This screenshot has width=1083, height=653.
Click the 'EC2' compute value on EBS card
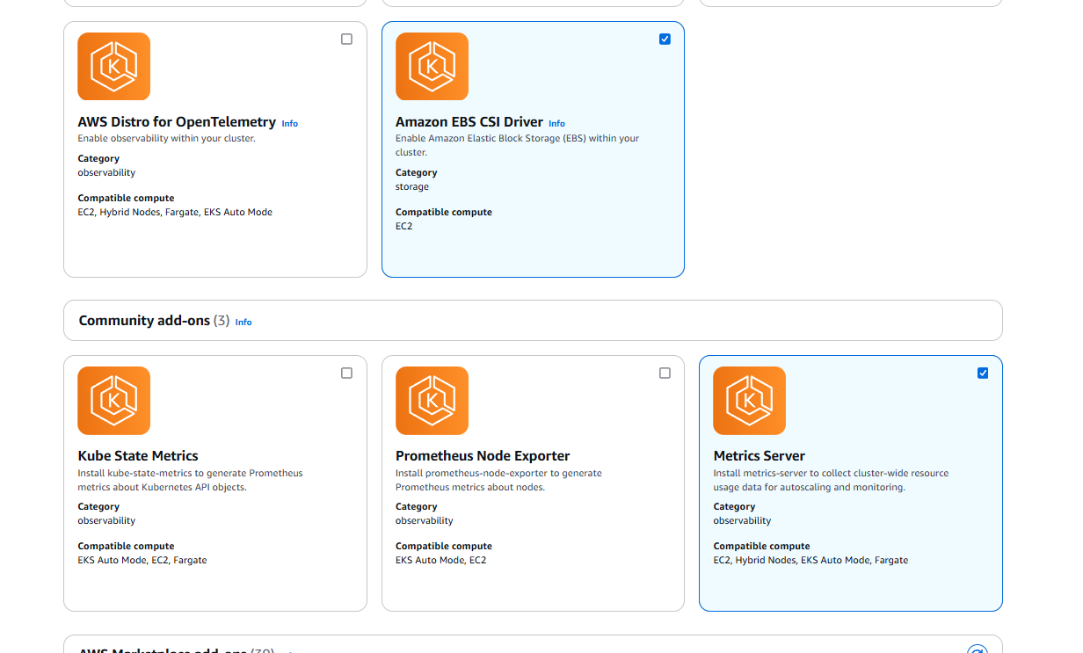(403, 227)
